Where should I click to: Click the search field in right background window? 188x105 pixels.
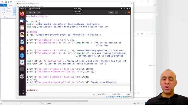(x=151, y=34)
